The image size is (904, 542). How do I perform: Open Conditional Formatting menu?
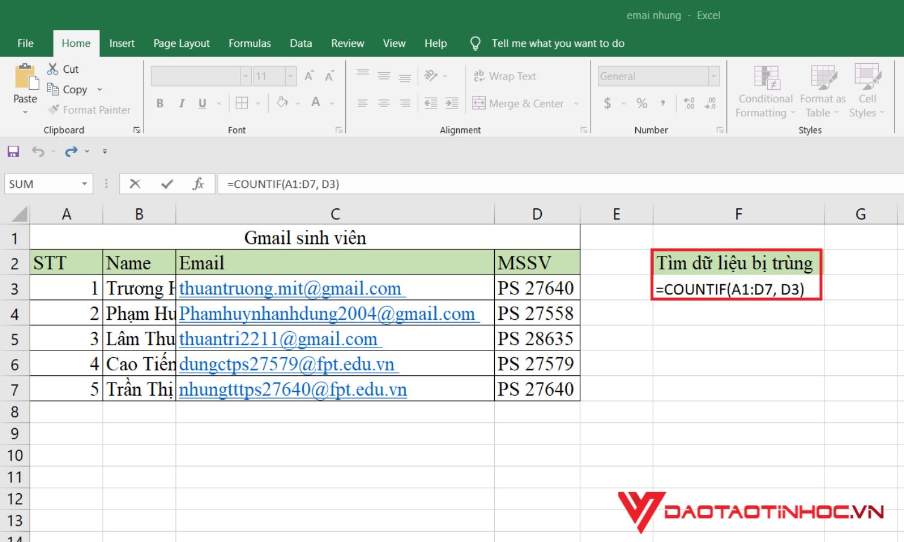[x=766, y=92]
